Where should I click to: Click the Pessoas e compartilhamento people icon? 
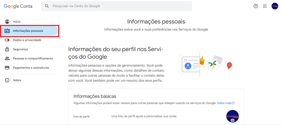click(7, 58)
